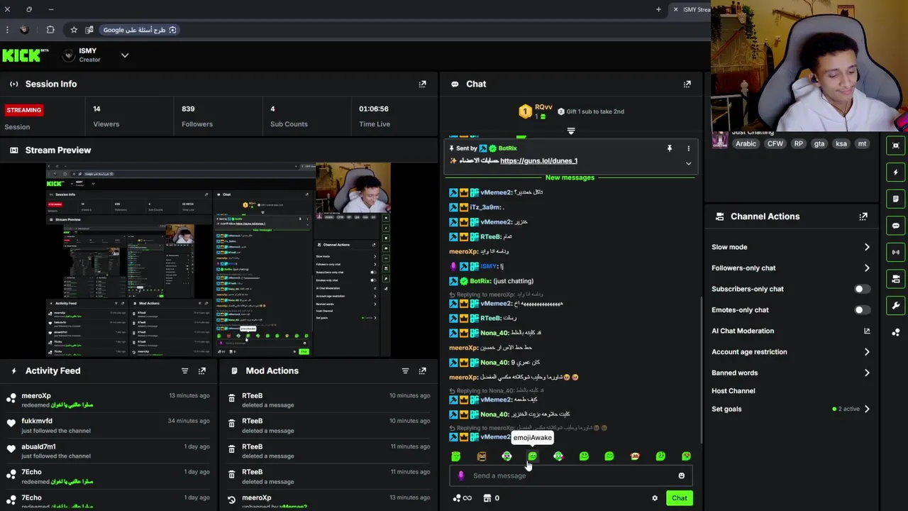Click the Send a message field
908x511 pixels.
pyautogui.click(x=571, y=476)
